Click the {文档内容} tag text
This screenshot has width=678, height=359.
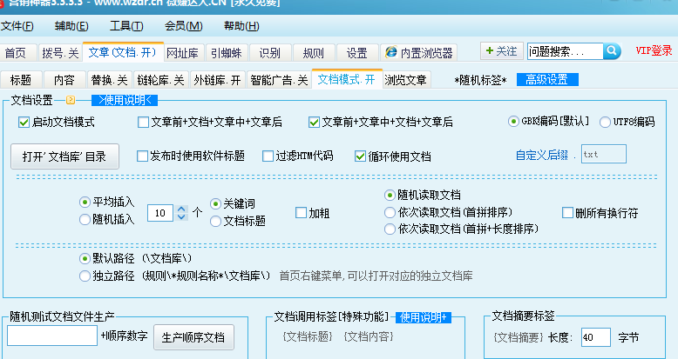pyautogui.click(x=369, y=336)
